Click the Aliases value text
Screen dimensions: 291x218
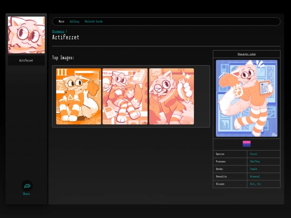tap(255, 184)
